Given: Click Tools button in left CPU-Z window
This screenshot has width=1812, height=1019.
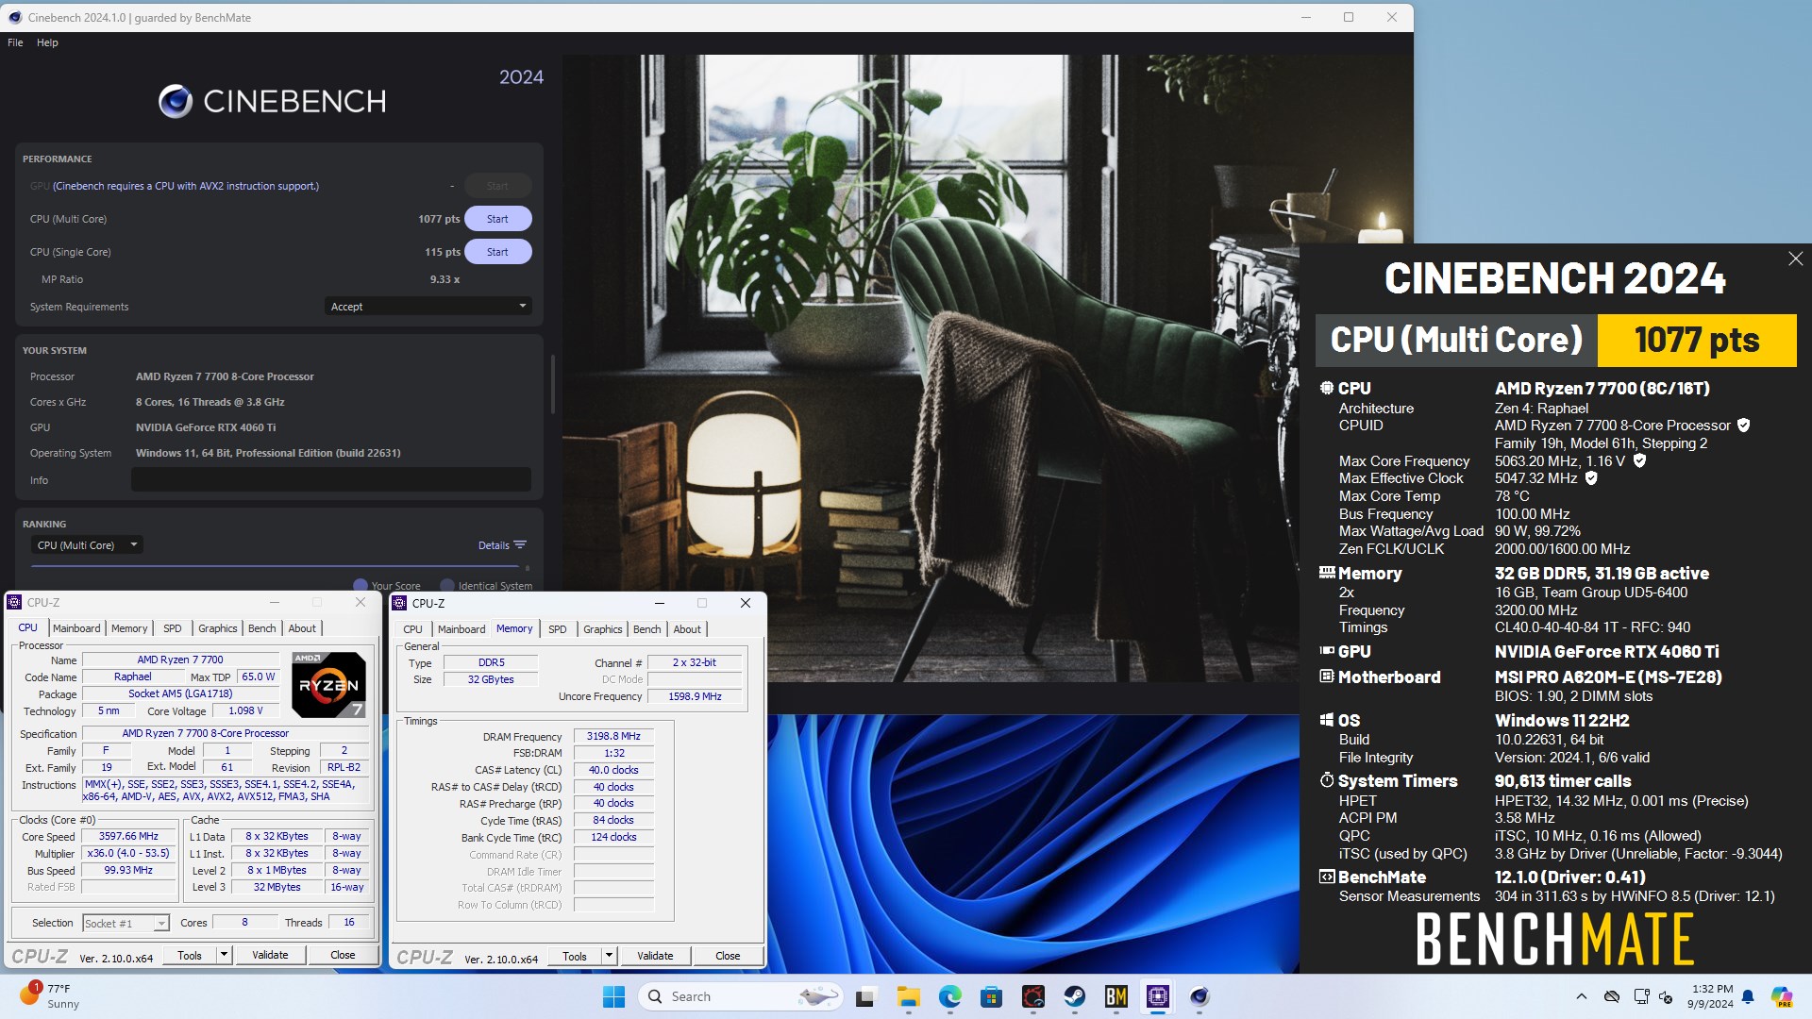Looking at the screenshot, I should [x=190, y=955].
